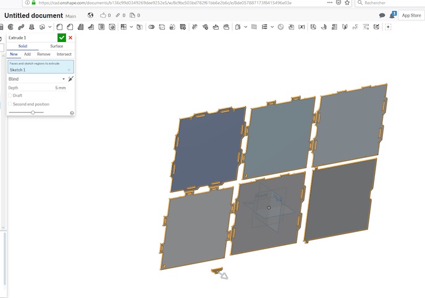The width and height of the screenshot is (425, 298).
Task: Expand the dropdown arrow left of clock icon
Action: 272,27
